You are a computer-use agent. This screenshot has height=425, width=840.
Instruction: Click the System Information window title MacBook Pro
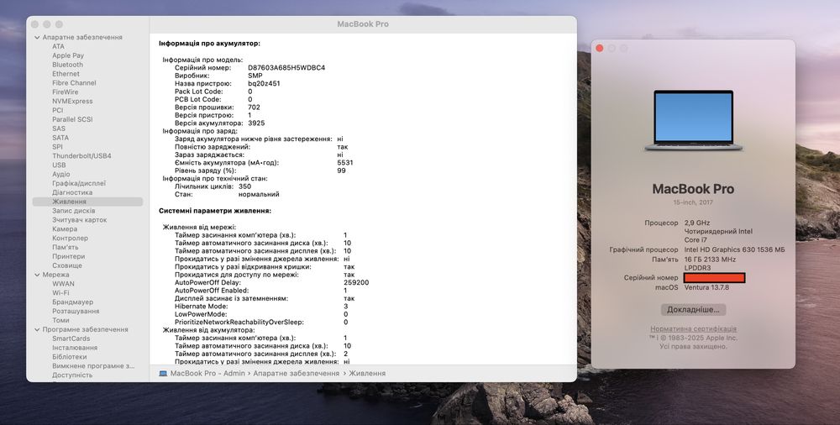pos(363,24)
